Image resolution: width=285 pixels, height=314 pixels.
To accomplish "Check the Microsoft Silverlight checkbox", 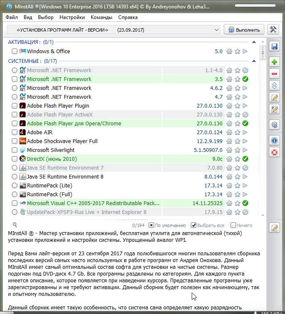I will [14, 150].
